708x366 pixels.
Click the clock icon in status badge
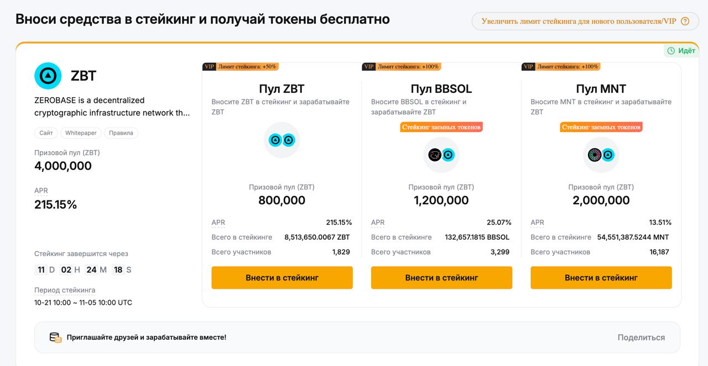(x=671, y=51)
